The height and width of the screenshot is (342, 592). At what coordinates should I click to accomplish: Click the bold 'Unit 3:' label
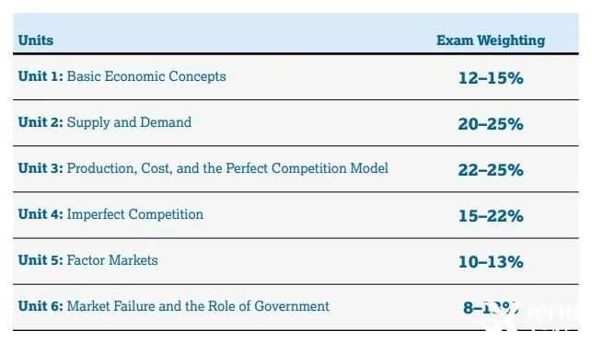[41, 168]
